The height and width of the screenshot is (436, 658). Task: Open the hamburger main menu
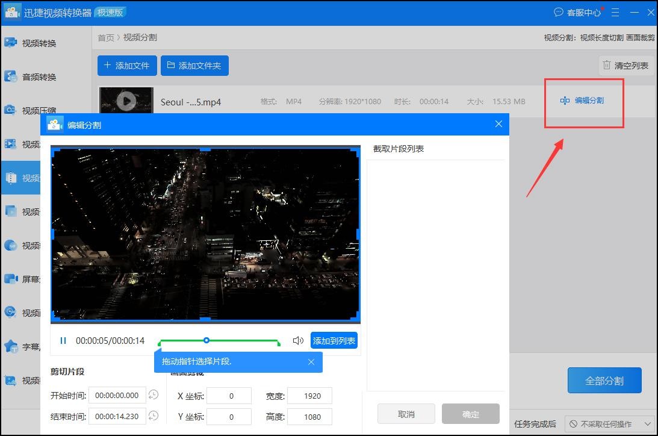615,12
